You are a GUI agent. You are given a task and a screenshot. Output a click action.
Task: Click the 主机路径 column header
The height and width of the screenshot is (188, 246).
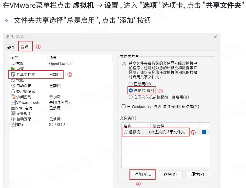tap(173, 126)
